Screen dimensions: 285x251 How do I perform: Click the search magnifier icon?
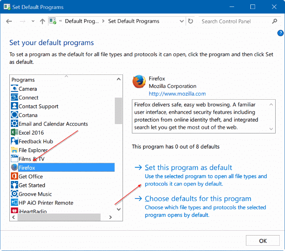tap(275, 21)
